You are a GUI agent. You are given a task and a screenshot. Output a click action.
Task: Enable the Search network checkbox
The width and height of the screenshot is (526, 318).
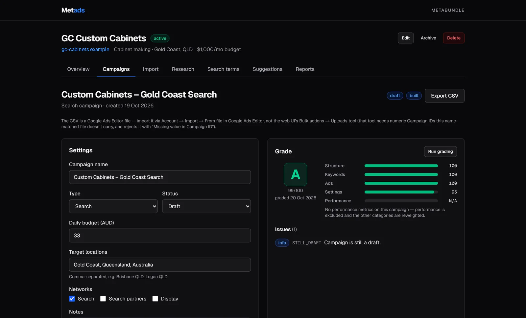[x=72, y=299]
